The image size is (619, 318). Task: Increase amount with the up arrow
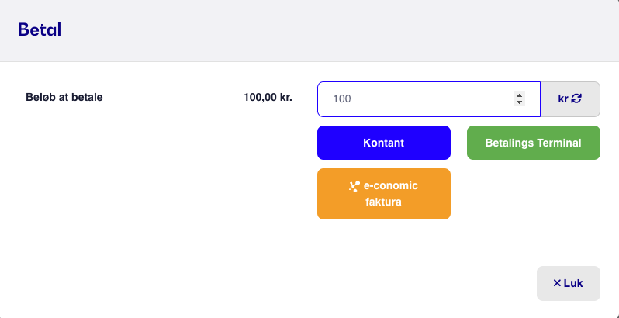coord(519,95)
